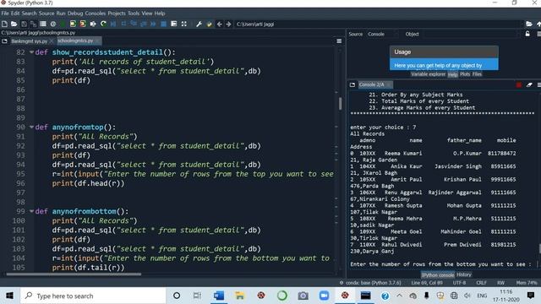This screenshot has width=541, height=304.
Task: Save the current file via toolbar
Action: point(24,24)
